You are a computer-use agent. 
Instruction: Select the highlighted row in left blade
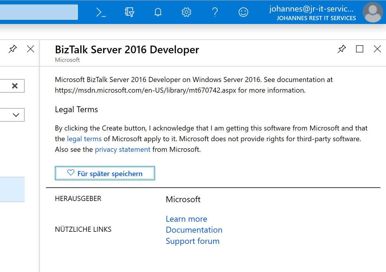pos(12,189)
